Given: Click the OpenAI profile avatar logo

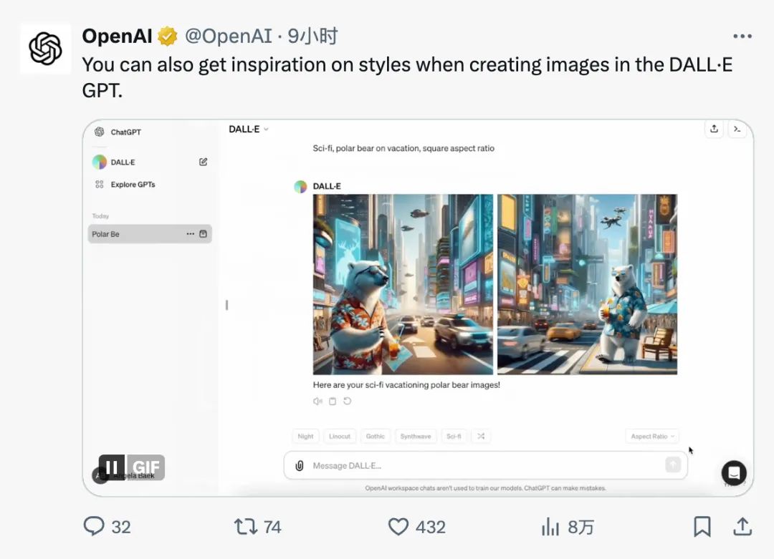Looking at the screenshot, I should tap(45, 49).
